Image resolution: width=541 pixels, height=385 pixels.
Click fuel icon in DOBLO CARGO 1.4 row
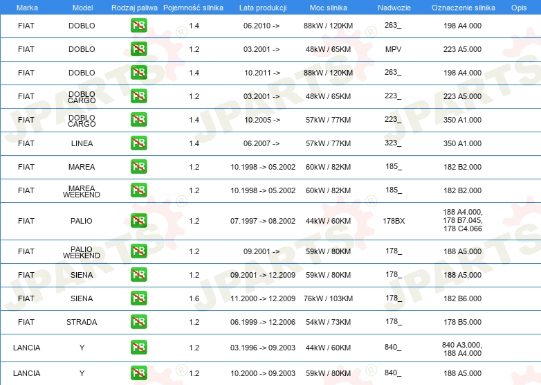coord(138,120)
